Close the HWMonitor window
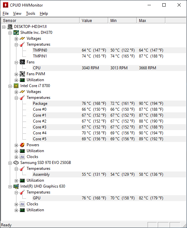Image resolution: width=187 pixels, height=228 pixels. click(x=179, y=5)
